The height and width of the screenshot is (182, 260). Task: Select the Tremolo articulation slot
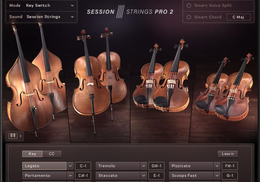[118, 166]
